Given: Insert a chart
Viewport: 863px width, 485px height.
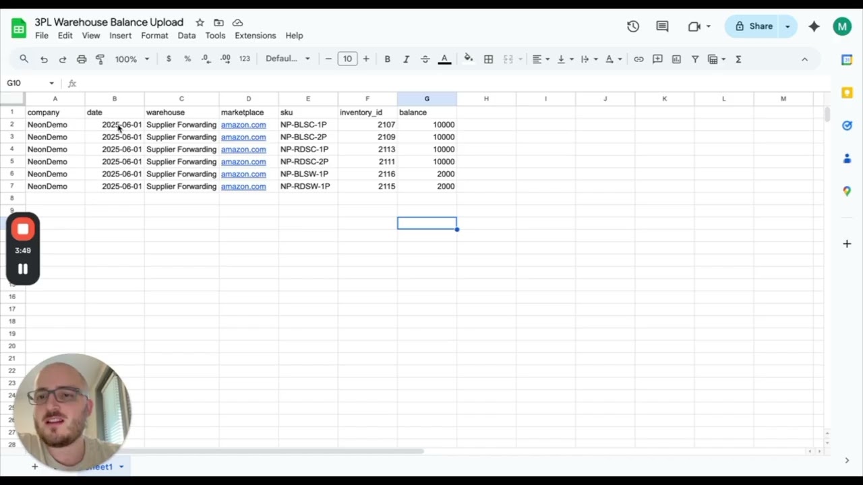Looking at the screenshot, I should pyautogui.click(x=676, y=59).
